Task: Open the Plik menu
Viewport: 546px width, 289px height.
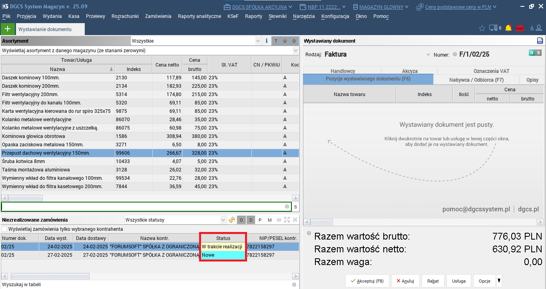Action: coord(6,16)
